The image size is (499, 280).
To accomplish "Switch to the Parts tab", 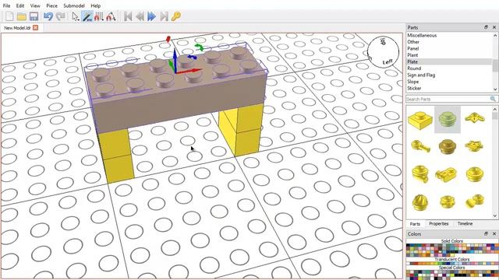I will click(x=415, y=224).
